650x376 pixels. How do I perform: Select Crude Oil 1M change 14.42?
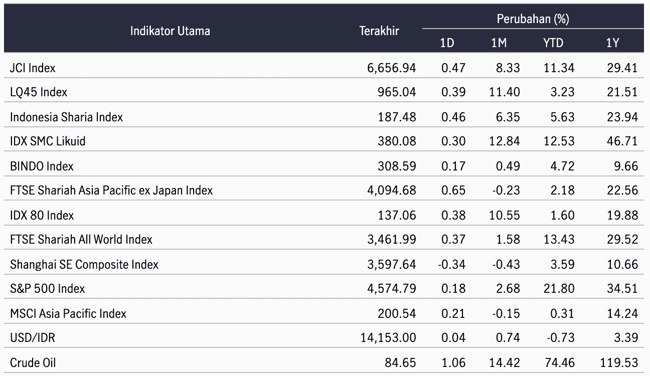pos(505,362)
